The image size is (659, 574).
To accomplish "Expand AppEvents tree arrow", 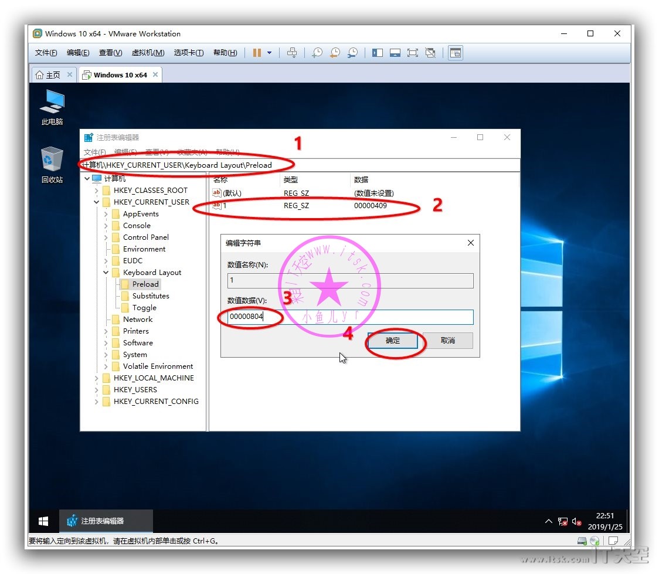I will tap(106, 214).
